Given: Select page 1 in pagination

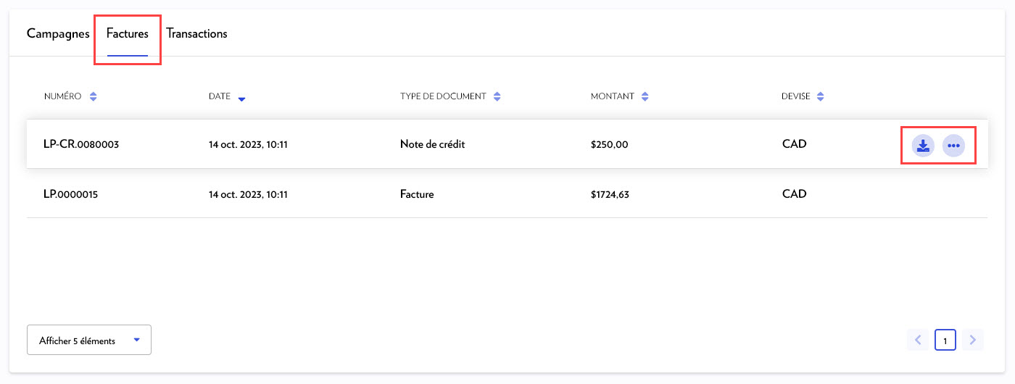Looking at the screenshot, I should point(945,340).
